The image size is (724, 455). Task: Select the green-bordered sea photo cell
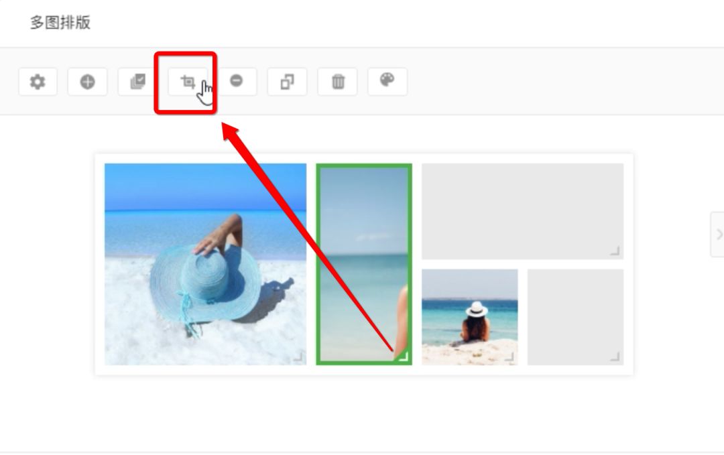point(364,264)
